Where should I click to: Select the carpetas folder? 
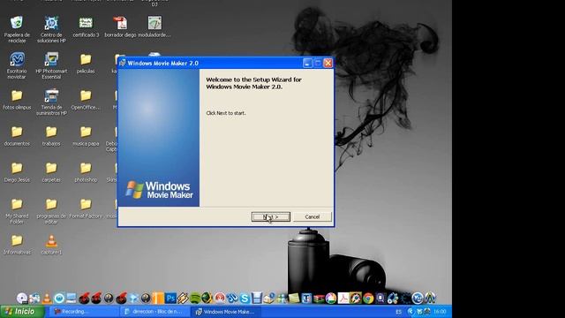click(51, 172)
